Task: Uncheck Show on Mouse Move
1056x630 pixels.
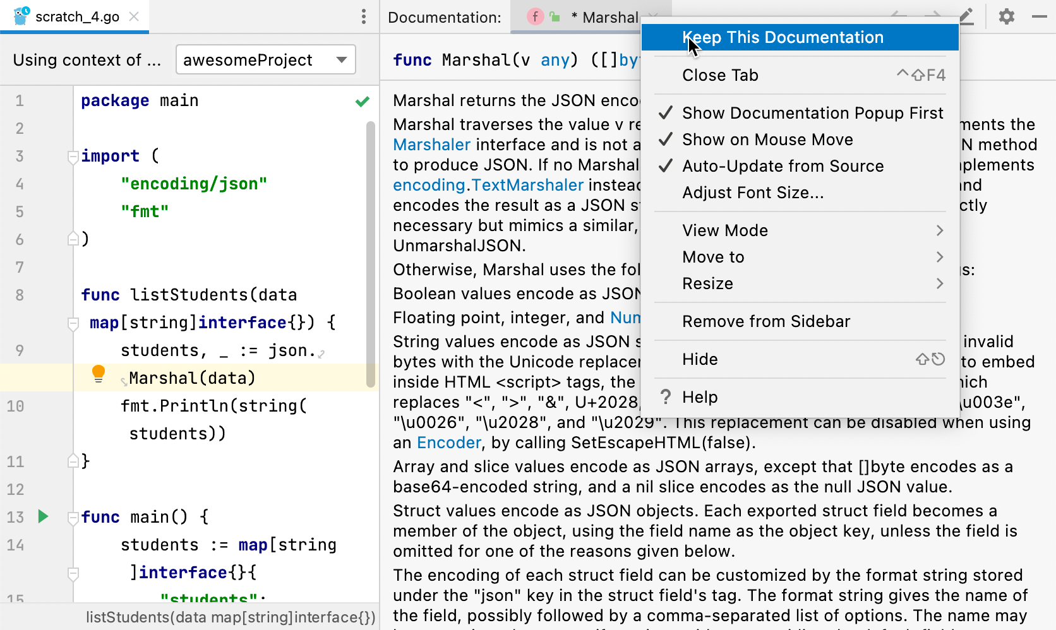Action: [767, 140]
